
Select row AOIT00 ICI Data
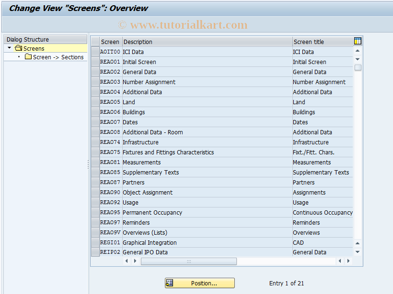pos(95,52)
